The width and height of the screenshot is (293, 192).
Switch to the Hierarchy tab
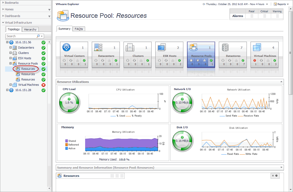pyautogui.click(x=30, y=29)
